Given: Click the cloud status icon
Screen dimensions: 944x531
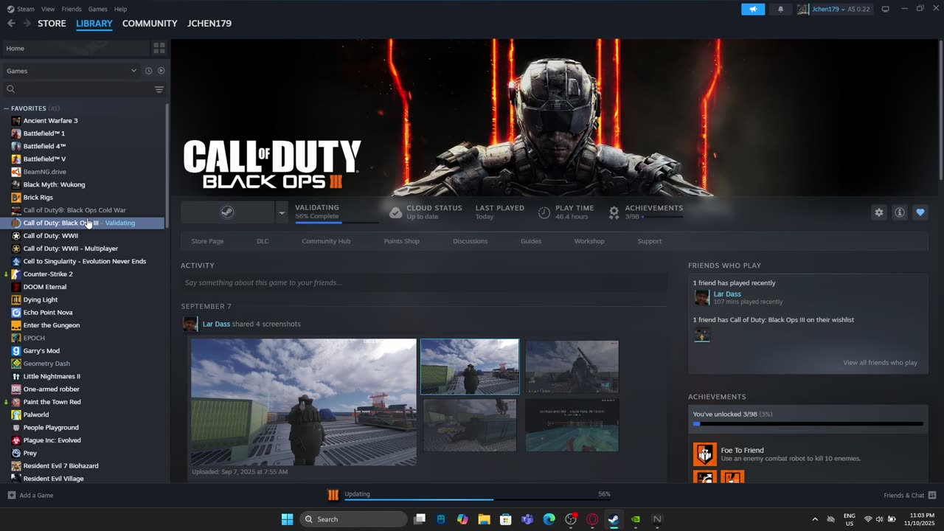Looking at the screenshot, I should click(395, 212).
